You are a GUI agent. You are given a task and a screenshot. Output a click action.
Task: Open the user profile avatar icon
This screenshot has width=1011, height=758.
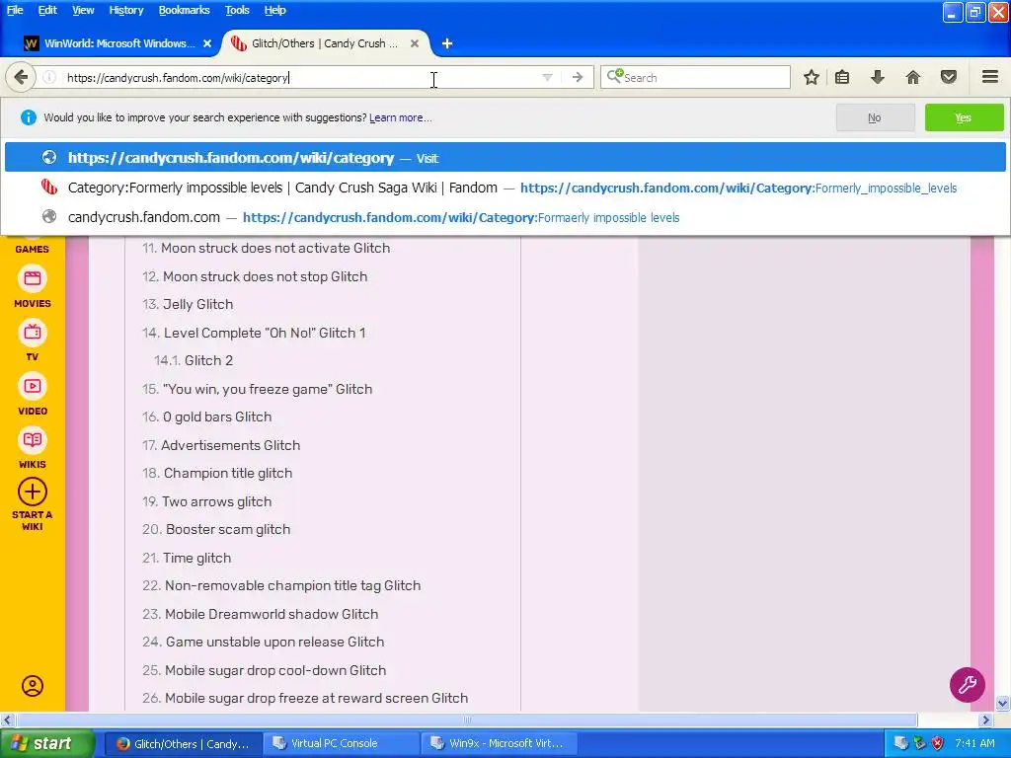[33, 686]
